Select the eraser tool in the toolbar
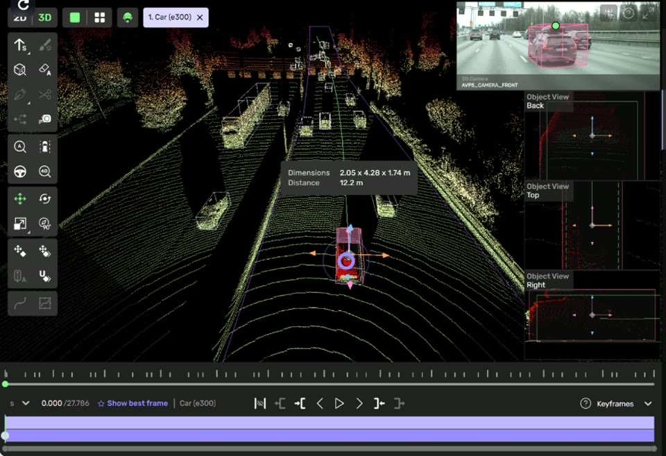Viewport: 666px width, 456px height. click(46, 70)
